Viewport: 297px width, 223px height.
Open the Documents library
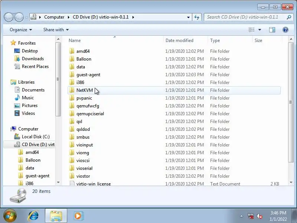[x=33, y=90]
